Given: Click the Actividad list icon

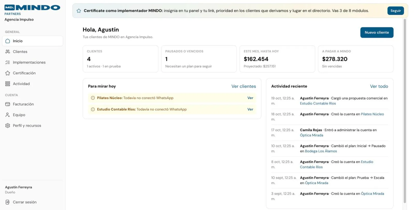Looking at the screenshot, I should [x=8, y=84].
